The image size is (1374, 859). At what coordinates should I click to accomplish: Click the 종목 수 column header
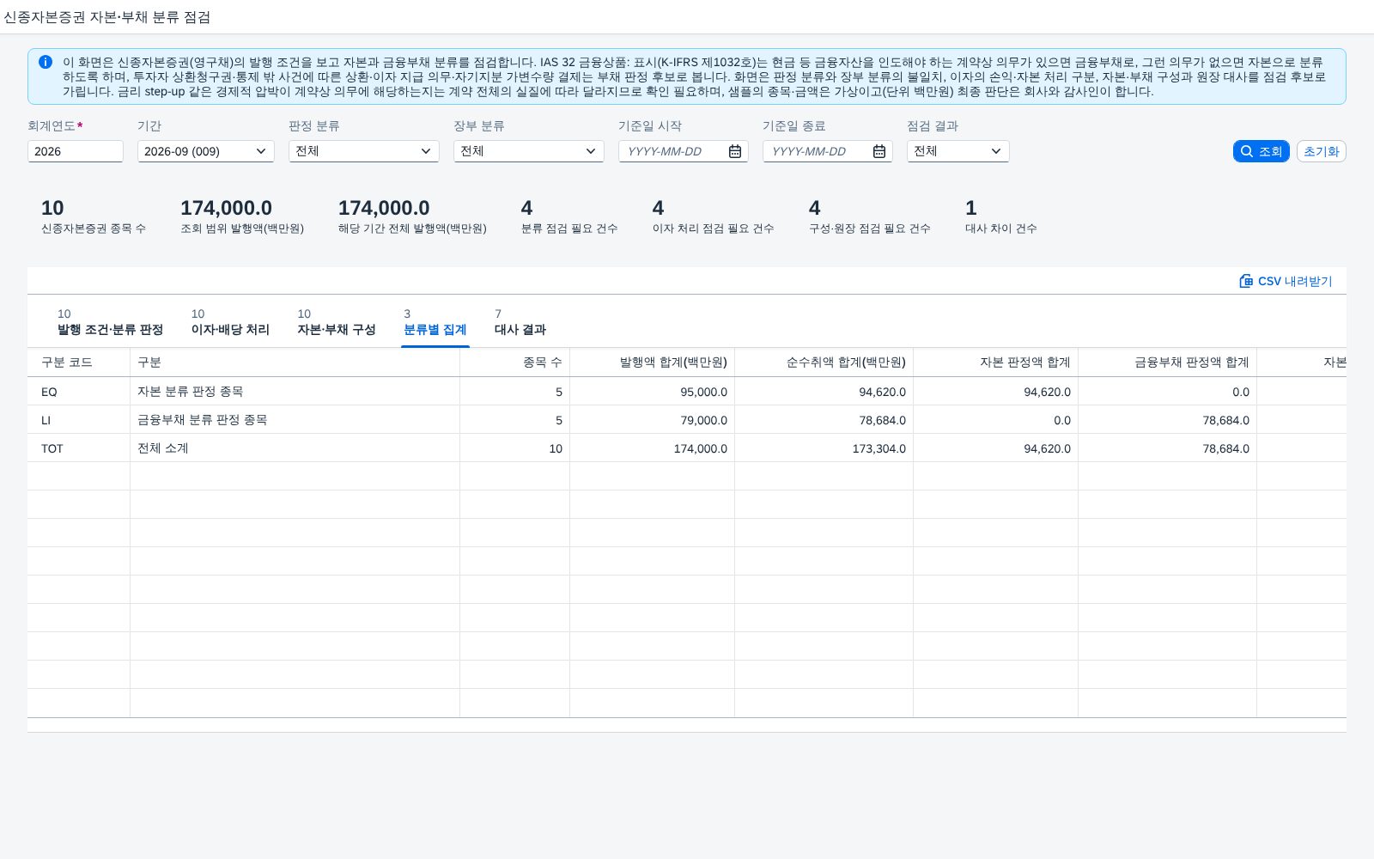[x=515, y=362]
